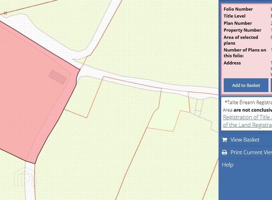The width and height of the screenshot is (272, 200).
Task: Follow the 'of the Land Registra' link
Action: click(247, 125)
